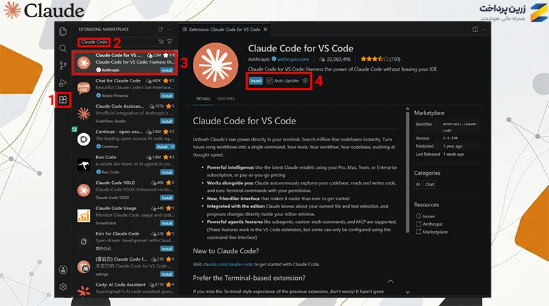
Task: Install Claude Code for VS Code from list
Action: (x=167, y=71)
